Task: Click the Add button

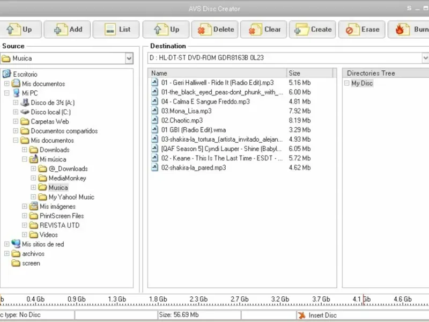Action: [68, 30]
